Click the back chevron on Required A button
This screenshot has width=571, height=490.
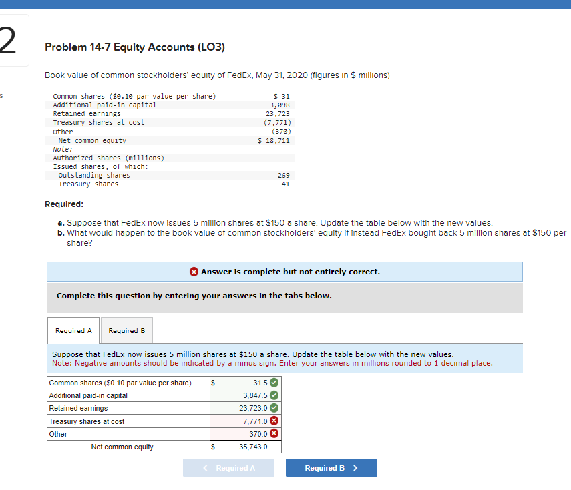pos(206,467)
